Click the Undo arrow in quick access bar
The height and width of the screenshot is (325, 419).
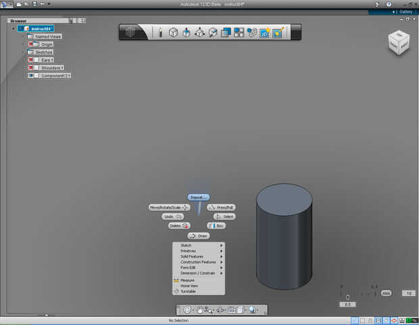[x=43, y=4]
